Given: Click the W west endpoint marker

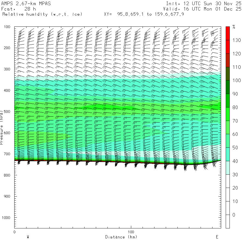Looking at the screenshot, I should point(28,237).
